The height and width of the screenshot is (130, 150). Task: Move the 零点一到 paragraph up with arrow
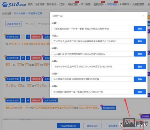(x=23, y=58)
